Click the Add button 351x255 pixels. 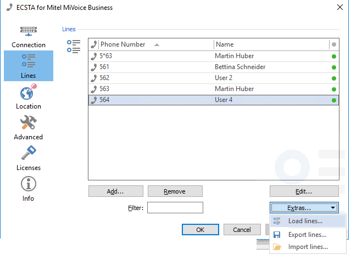115,191
